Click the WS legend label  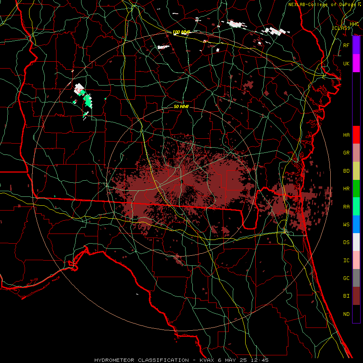346,224
